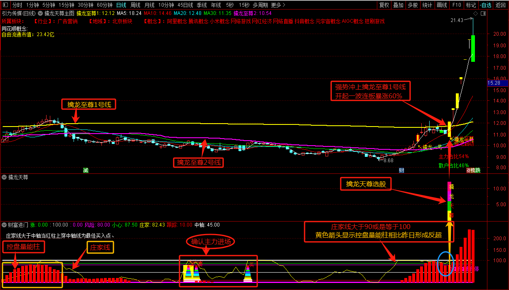509x290 pixels.
Task: Expand the 财富进门 indicator menu
Action: [x=5, y=225]
